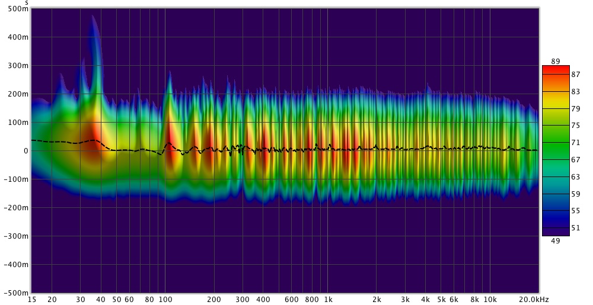Click the 0 label on time axis
Screen dimensions: 593x305
point(25,151)
